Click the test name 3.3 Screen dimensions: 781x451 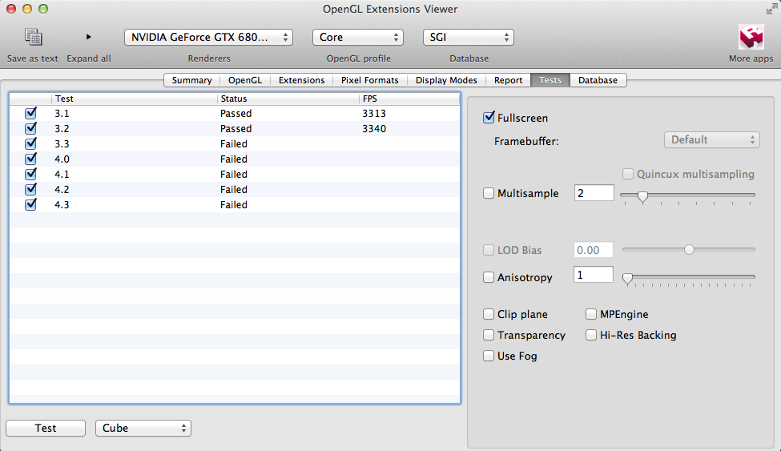pos(62,144)
